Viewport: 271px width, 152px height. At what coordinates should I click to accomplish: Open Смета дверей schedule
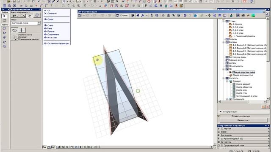point(243,84)
